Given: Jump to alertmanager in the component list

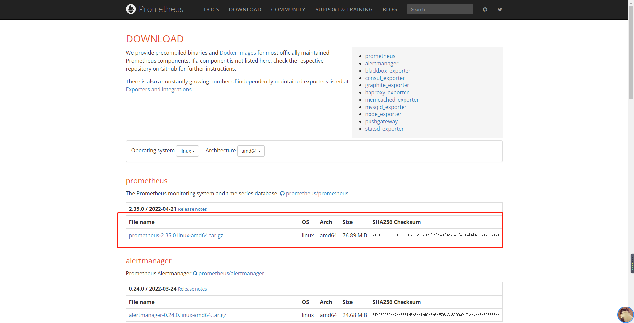Looking at the screenshot, I should (382, 63).
